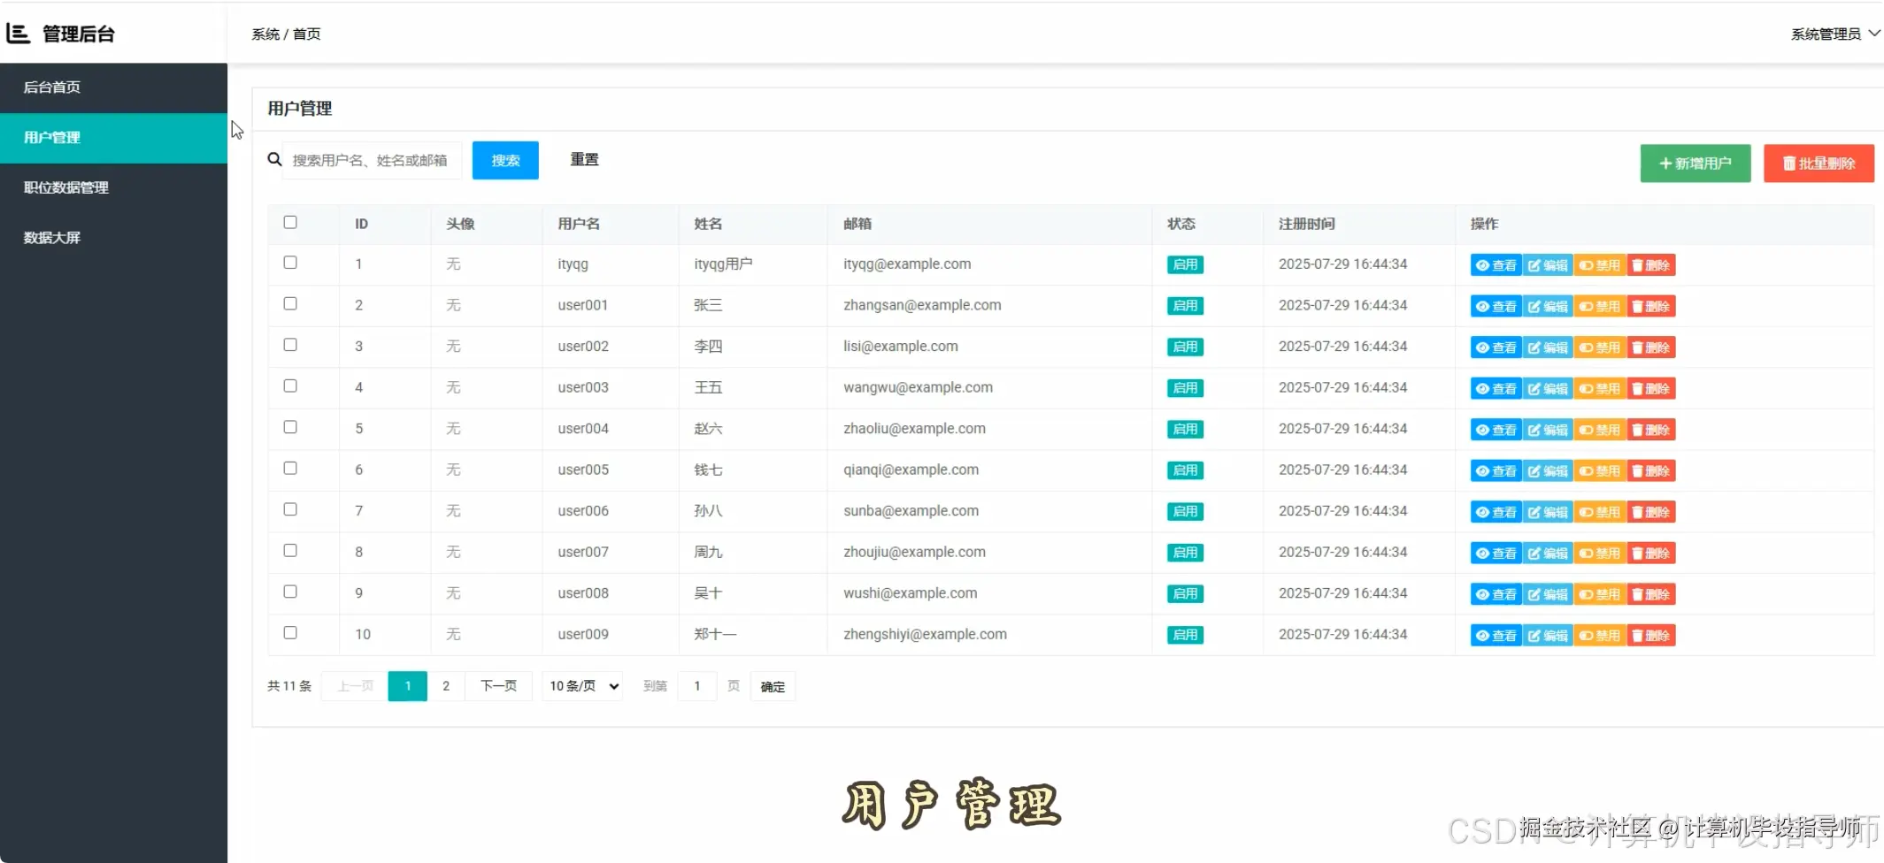Open the 查看 view action for user001

pyautogui.click(x=1496, y=305)
